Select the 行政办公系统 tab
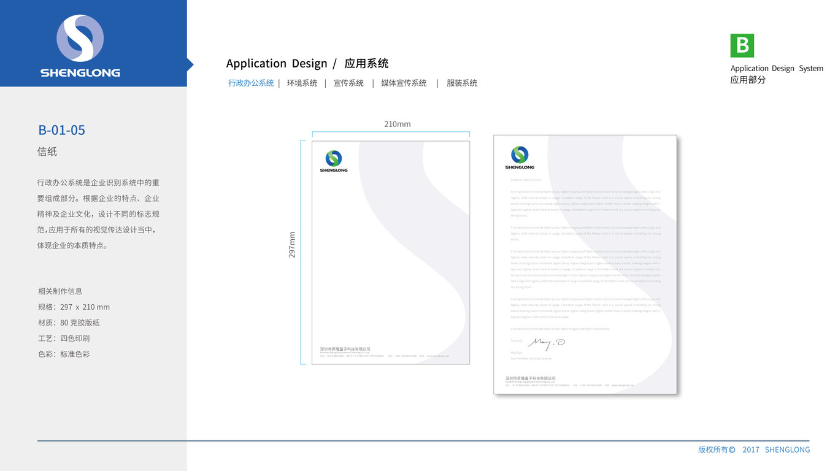838x471 pixels. click(251, 83)
